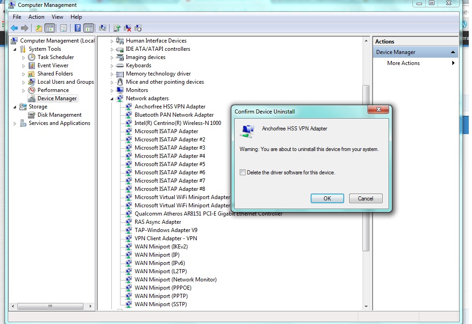Click the Human Interface Devices icon
This screenshot has width=472, height=324.
120,41
